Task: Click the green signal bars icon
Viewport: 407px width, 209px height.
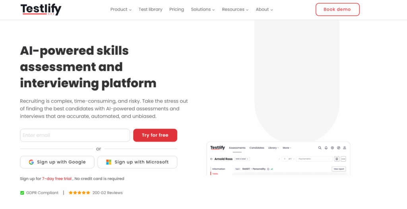Action: tap(272, 169)
